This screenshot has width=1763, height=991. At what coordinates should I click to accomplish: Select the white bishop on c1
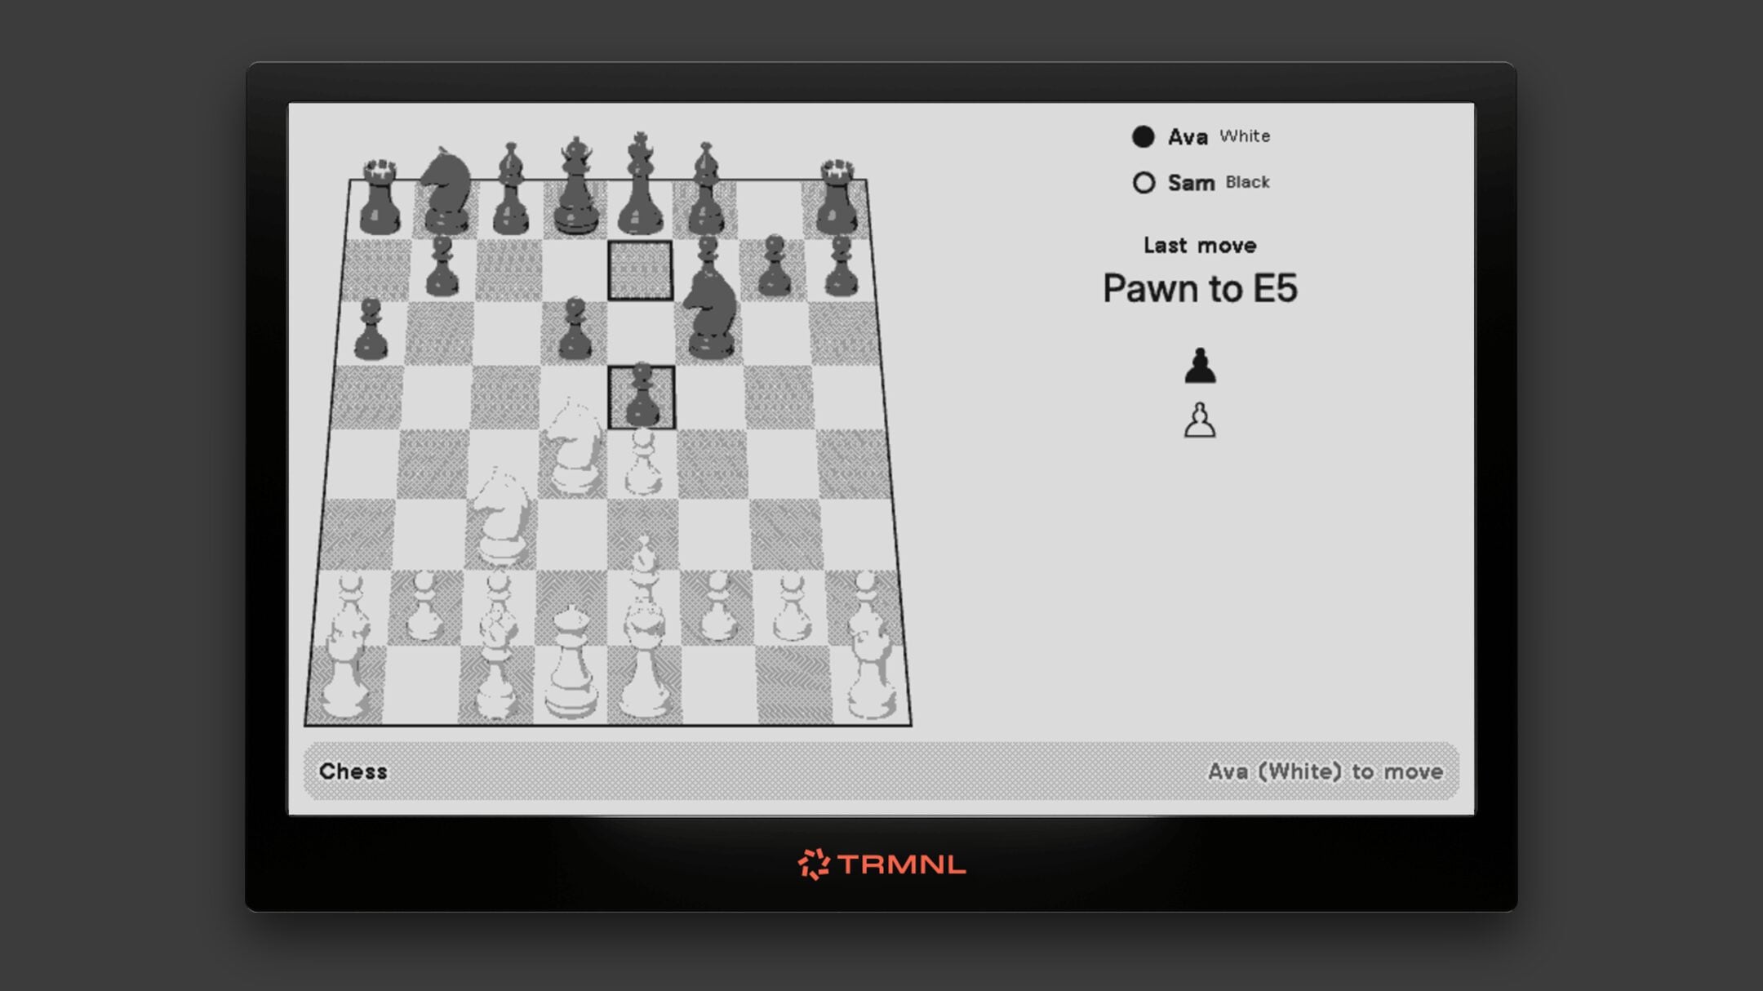pyautogui.click(x=496, y=663)
